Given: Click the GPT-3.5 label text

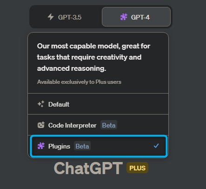Looking at the screenshot, I should coord(70,17).
